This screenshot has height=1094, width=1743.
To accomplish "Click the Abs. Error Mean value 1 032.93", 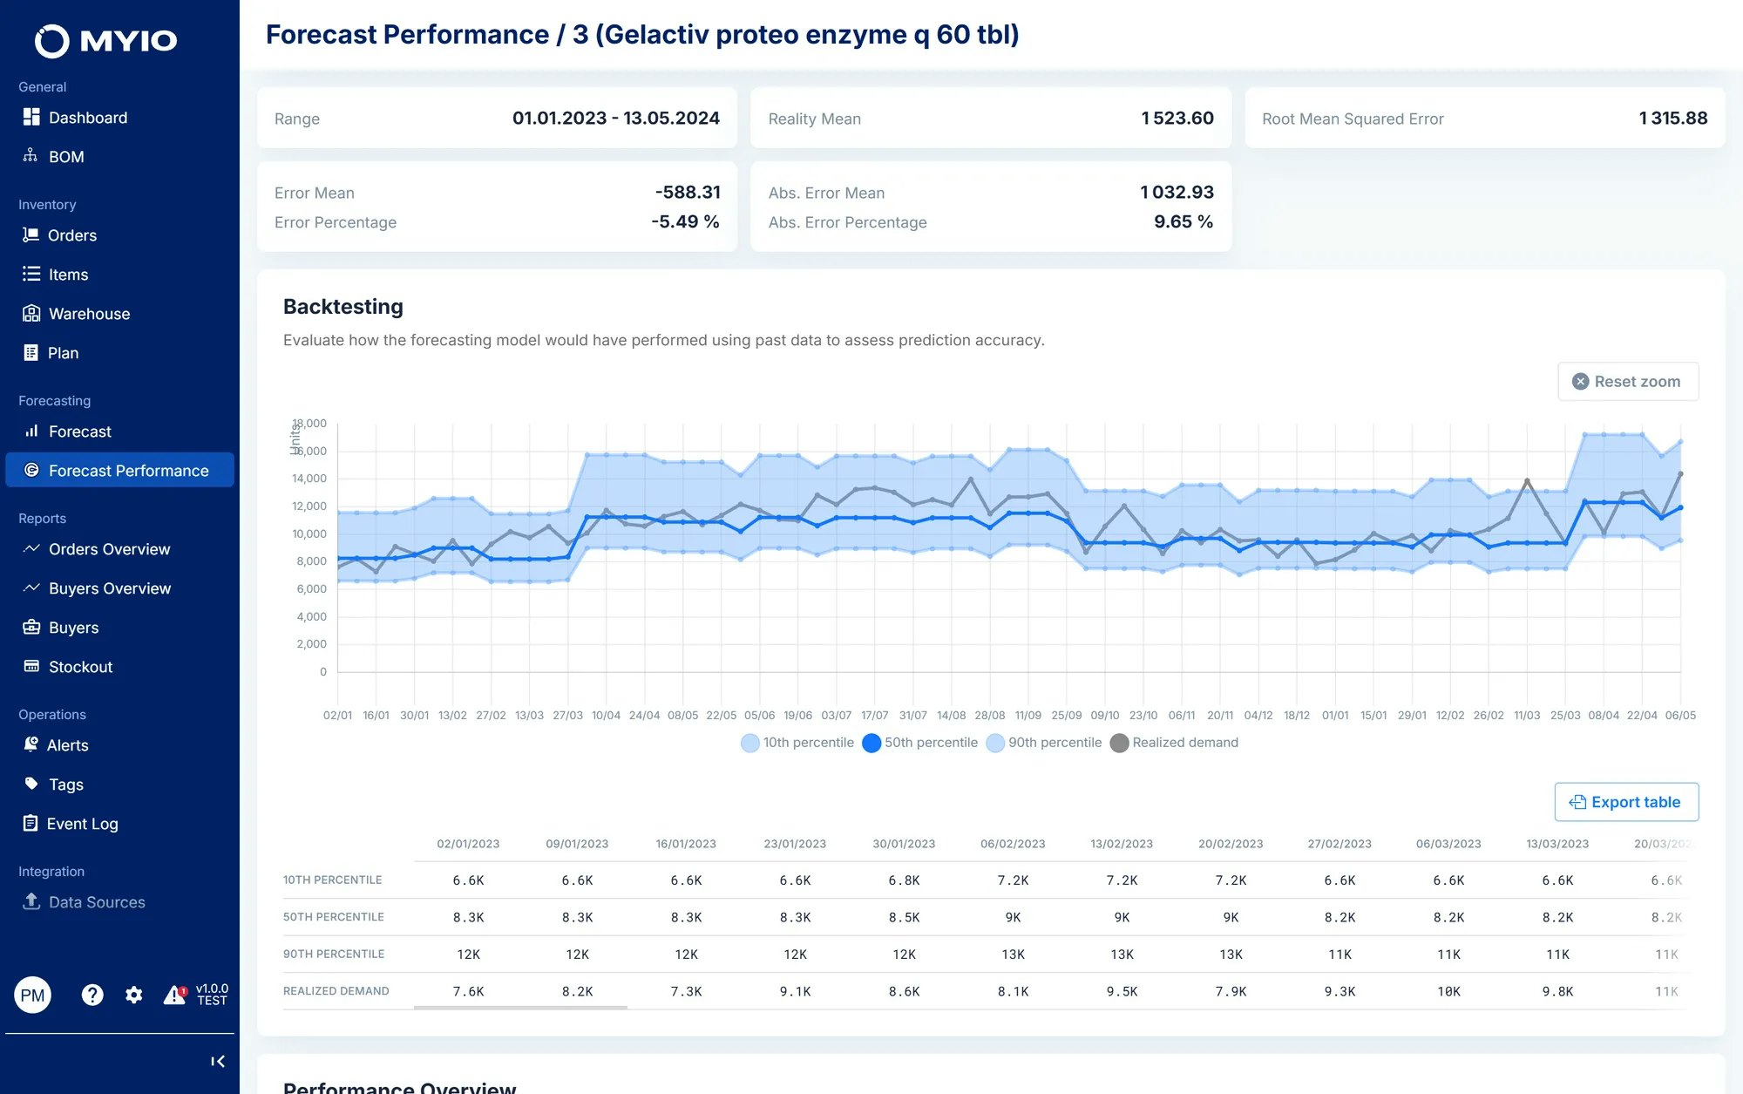I will (1177, 192).
